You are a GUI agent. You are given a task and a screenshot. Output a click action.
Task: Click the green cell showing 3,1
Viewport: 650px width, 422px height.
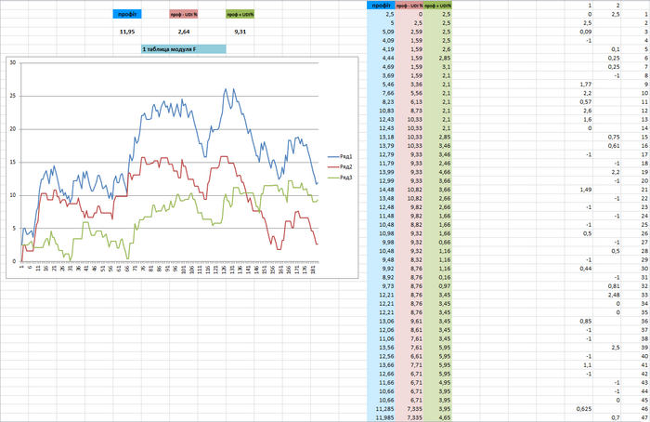[x=437, y=67]
